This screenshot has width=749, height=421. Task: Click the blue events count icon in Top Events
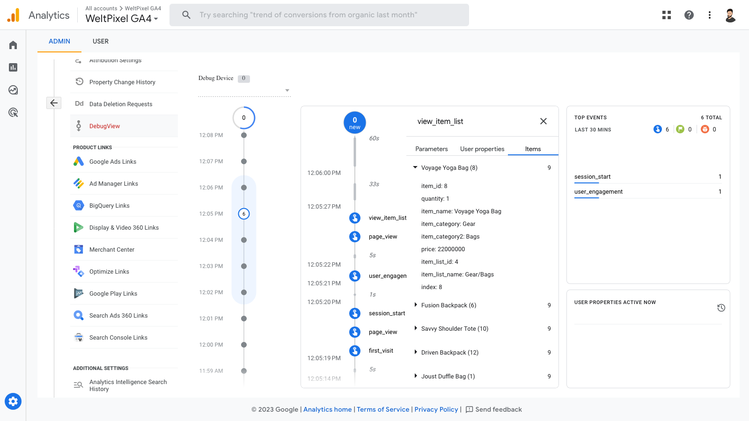pos(658,129)
